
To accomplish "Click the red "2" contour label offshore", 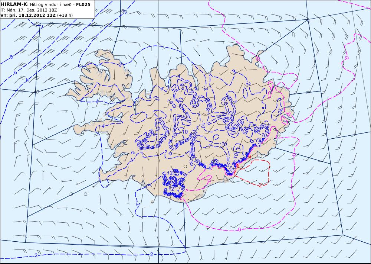I will point(260,185).
